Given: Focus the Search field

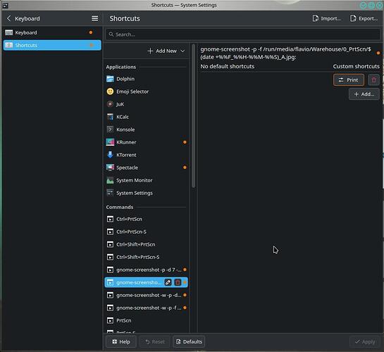Looking at the screenshot, I should tap(243, 34).
